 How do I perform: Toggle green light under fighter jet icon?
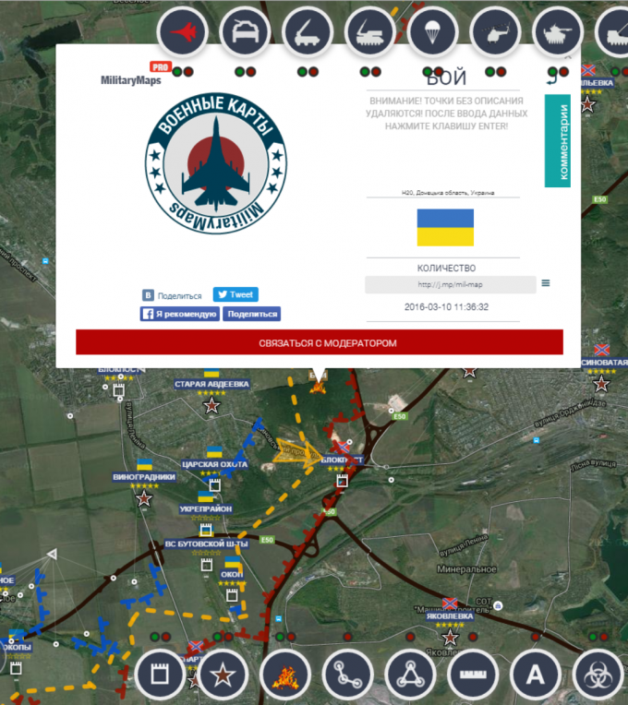coord(175,71)
